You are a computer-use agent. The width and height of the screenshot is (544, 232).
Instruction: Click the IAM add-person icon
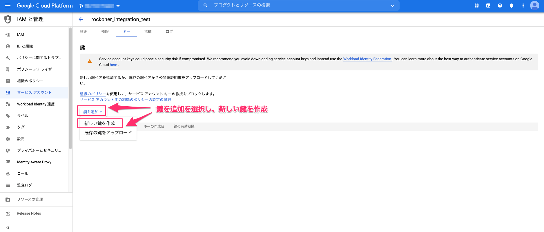tap(8, 34)
